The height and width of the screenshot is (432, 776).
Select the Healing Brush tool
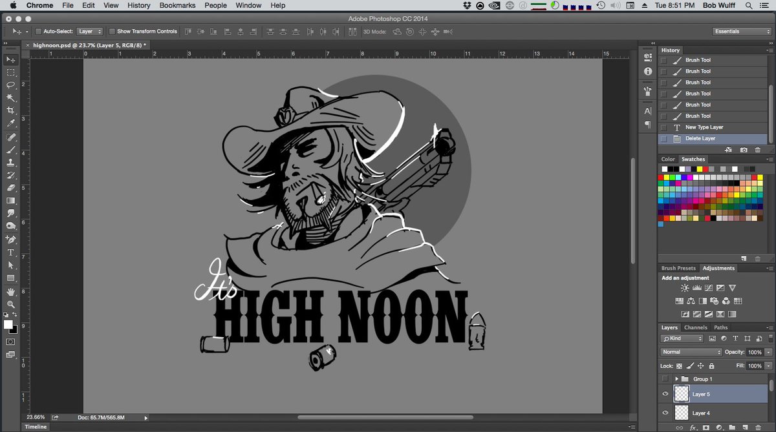pos(11,138)
